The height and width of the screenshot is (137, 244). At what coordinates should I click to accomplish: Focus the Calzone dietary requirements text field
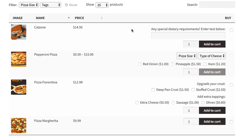coord(188,35)
